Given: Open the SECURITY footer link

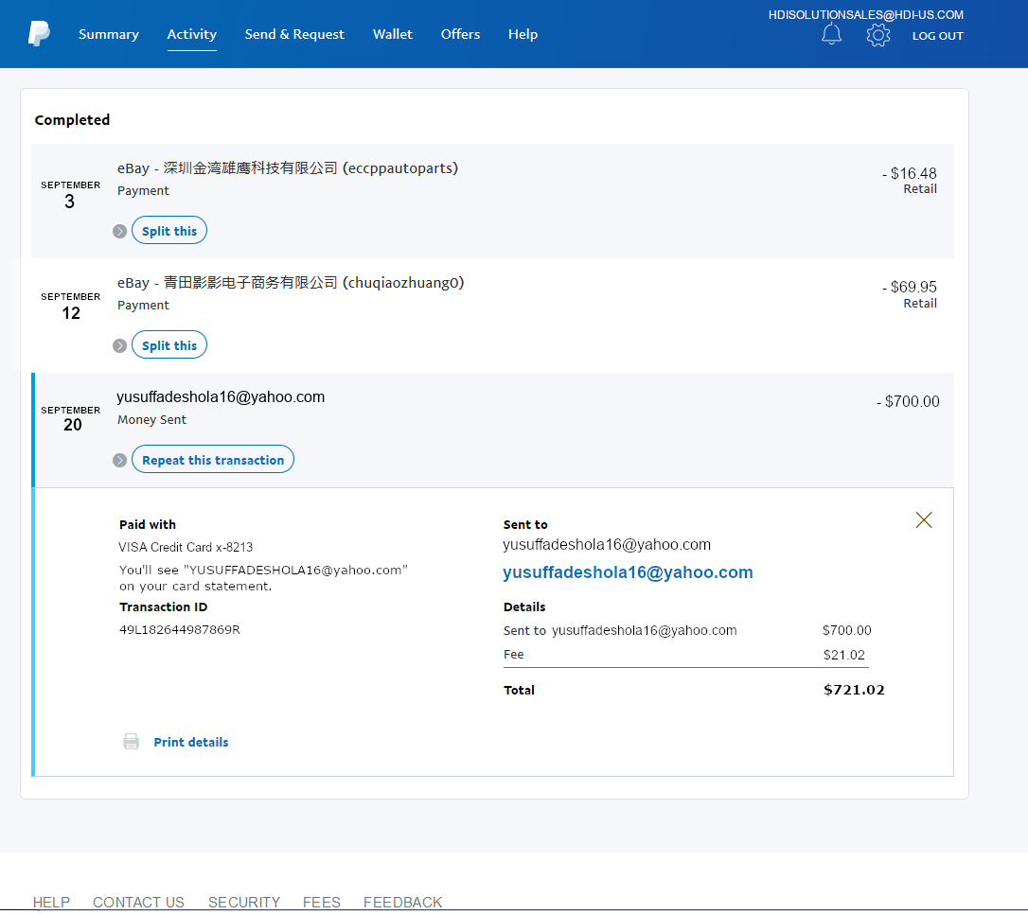Looking at the screenshot, I should [x=244, y=903].
